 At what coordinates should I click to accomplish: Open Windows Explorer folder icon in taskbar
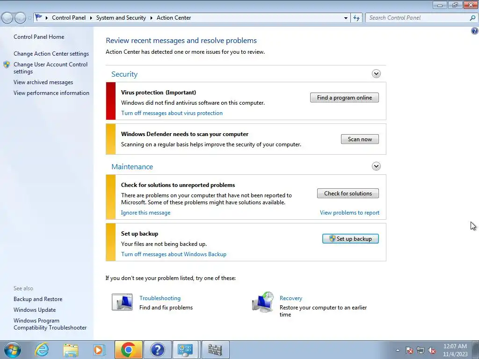click(71, 350)
